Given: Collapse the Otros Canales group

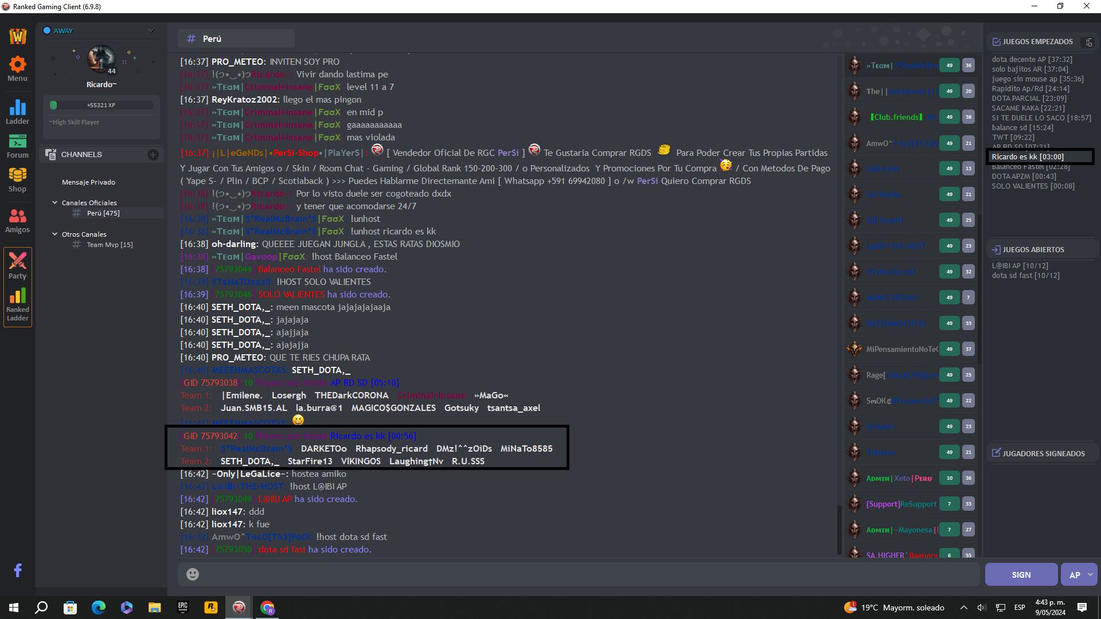Looking at the screenshot, I should [55, 234].
